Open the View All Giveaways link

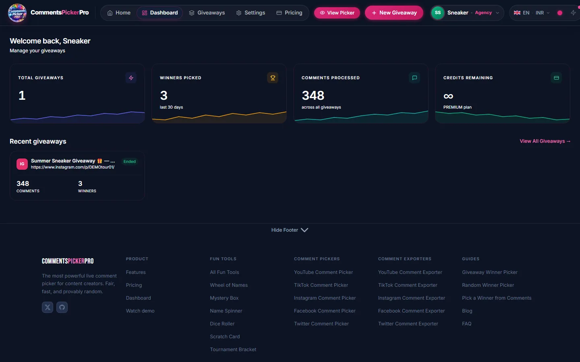(545, 141)
